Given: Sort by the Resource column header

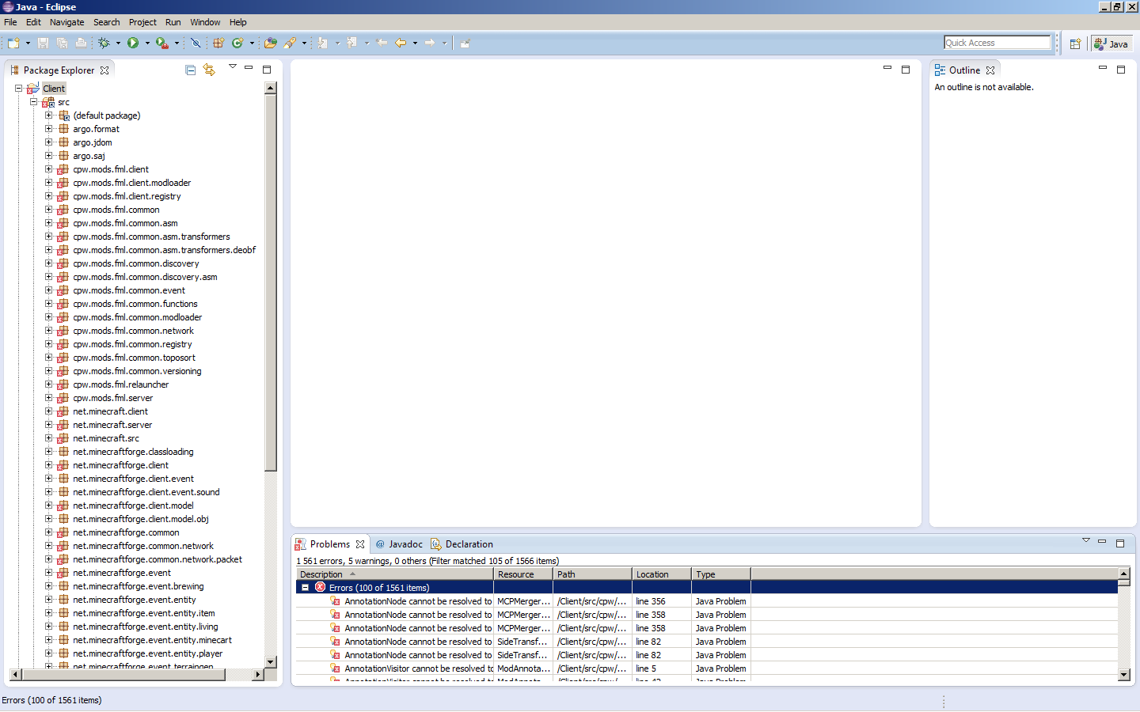Looking at the screenshot, I should [523, 574].
